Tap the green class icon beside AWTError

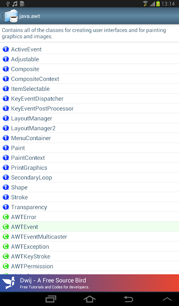coord(6,217)
